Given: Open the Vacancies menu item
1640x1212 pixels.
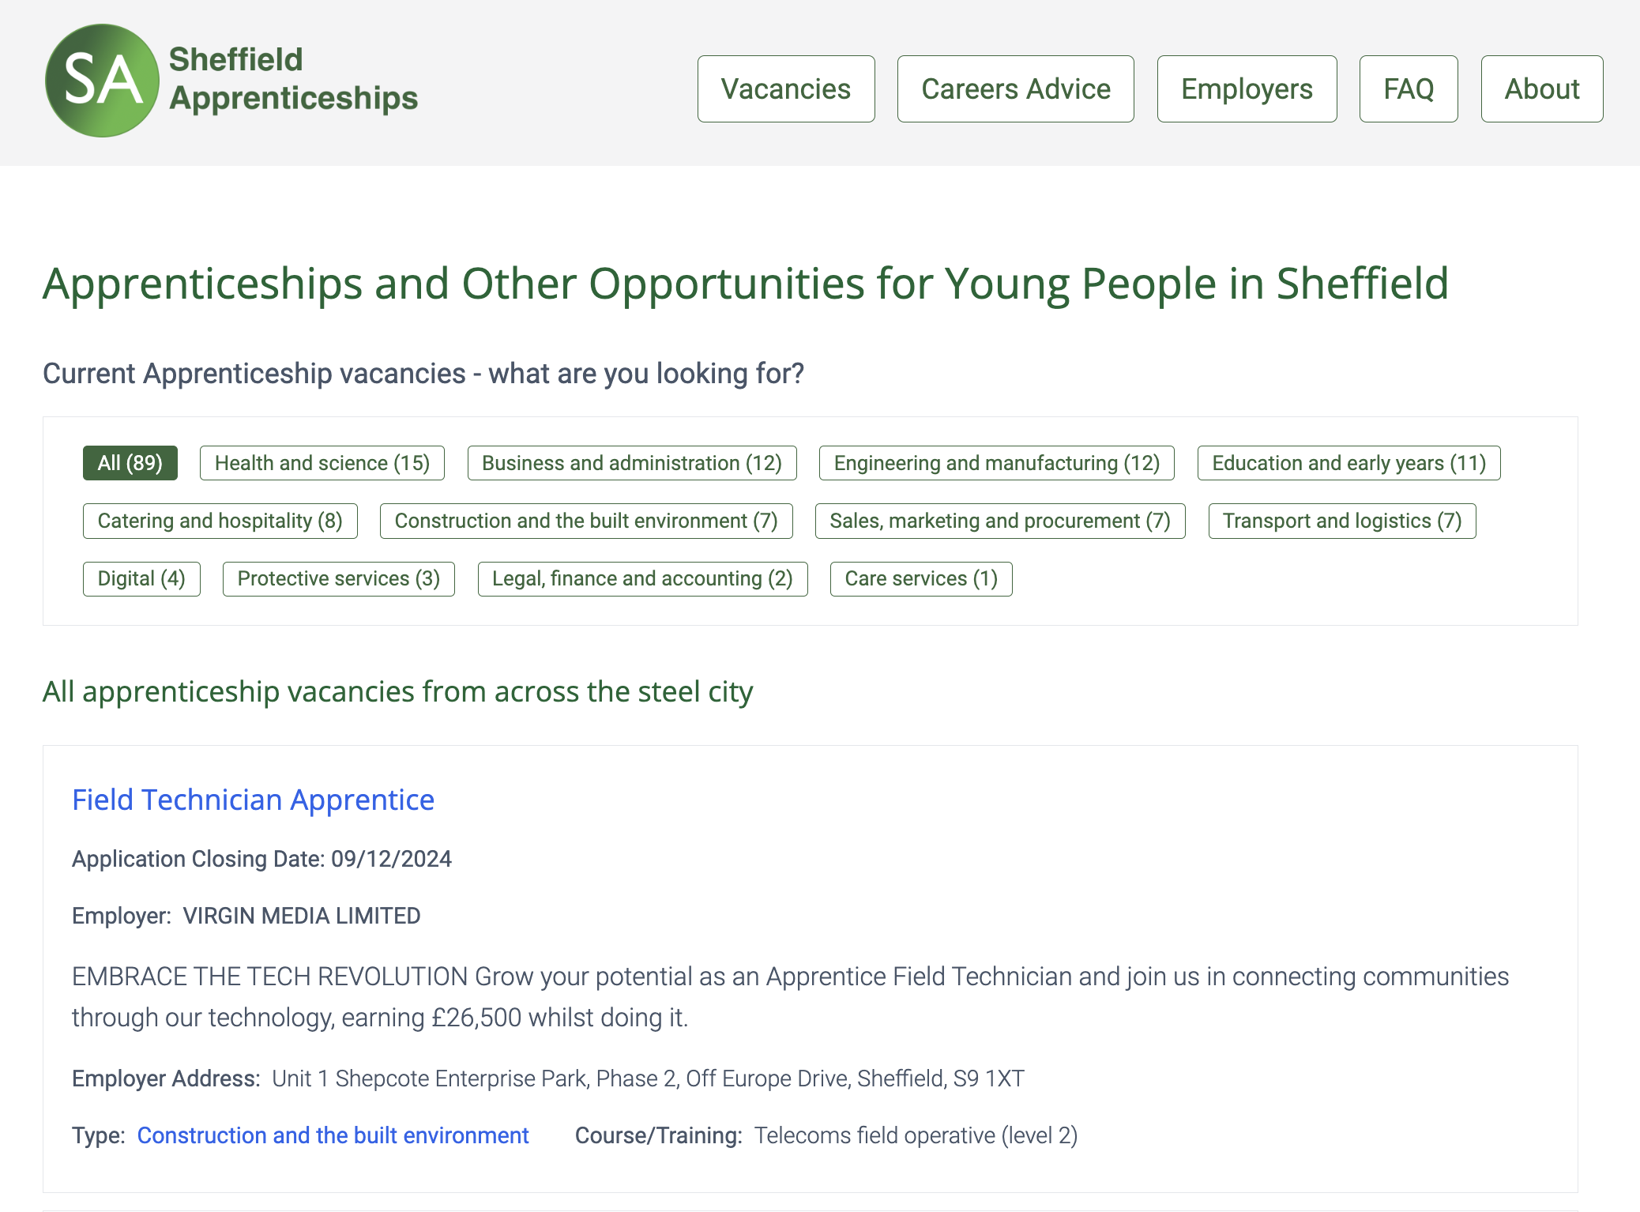Looking at the screenshot, I should [785, 88].
